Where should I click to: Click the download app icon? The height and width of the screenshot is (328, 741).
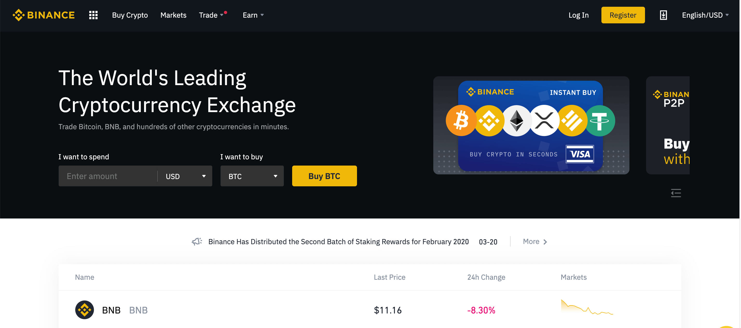pyautogui.click(x=663, y=15)
